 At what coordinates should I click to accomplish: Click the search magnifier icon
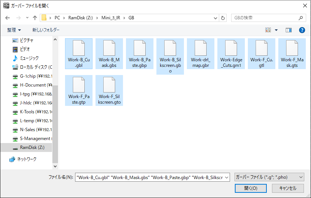coord(301,18)
